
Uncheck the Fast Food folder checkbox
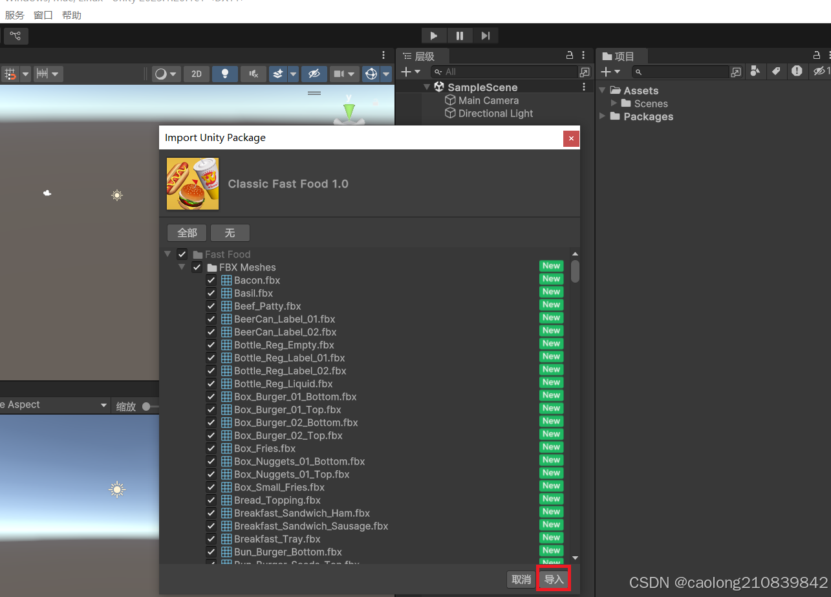coord(182,254)
